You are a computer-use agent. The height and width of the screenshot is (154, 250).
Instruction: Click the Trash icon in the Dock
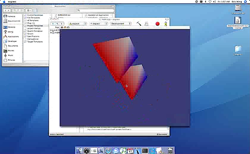pos(170,150)
